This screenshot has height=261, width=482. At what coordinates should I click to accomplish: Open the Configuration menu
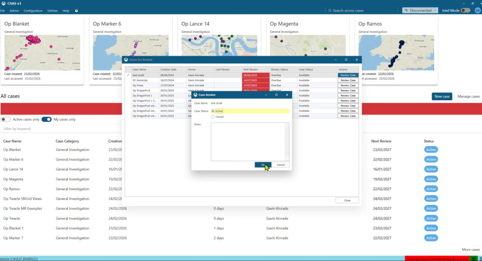pos(33,11)
